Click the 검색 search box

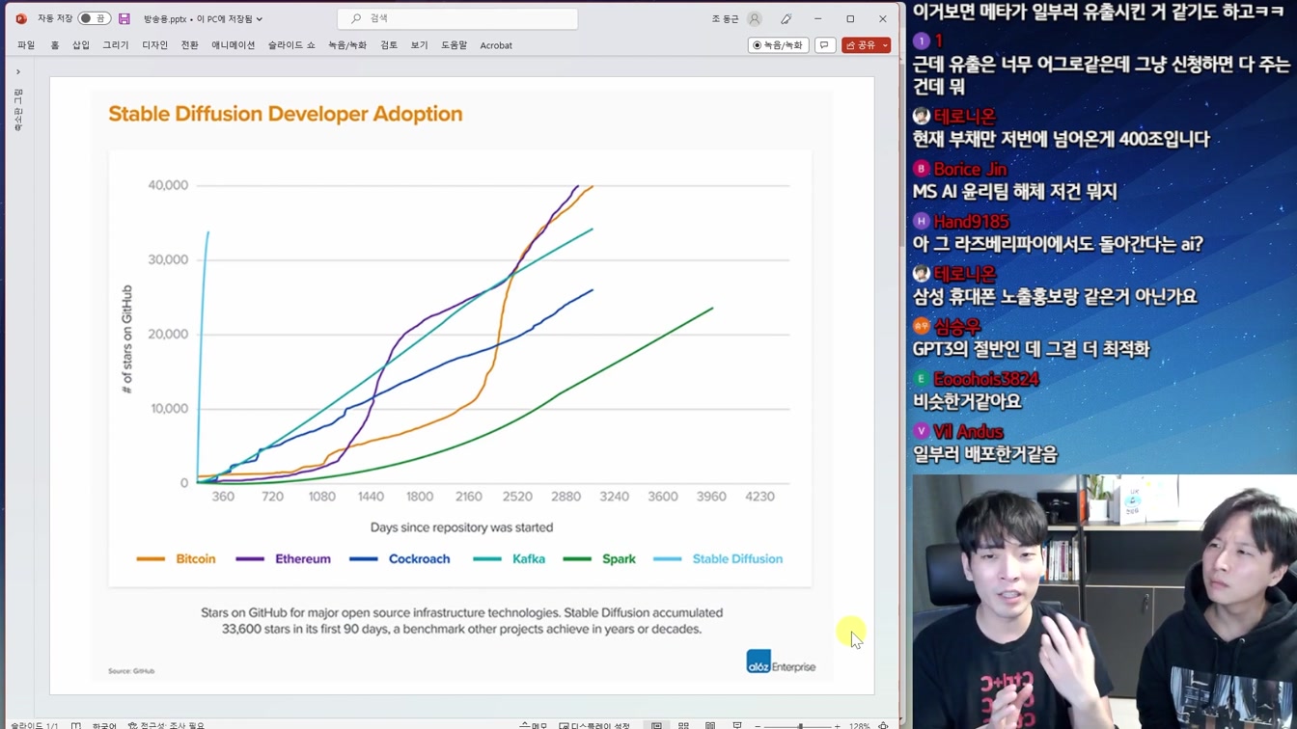[457, 18]
